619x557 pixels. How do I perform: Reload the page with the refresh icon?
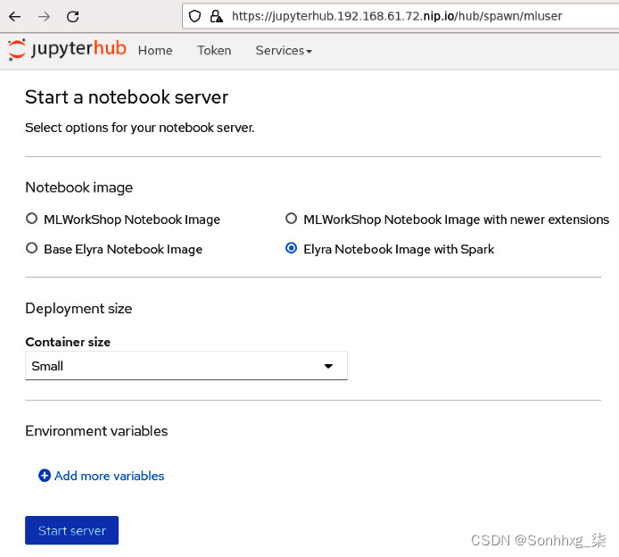tap(72, 17)
